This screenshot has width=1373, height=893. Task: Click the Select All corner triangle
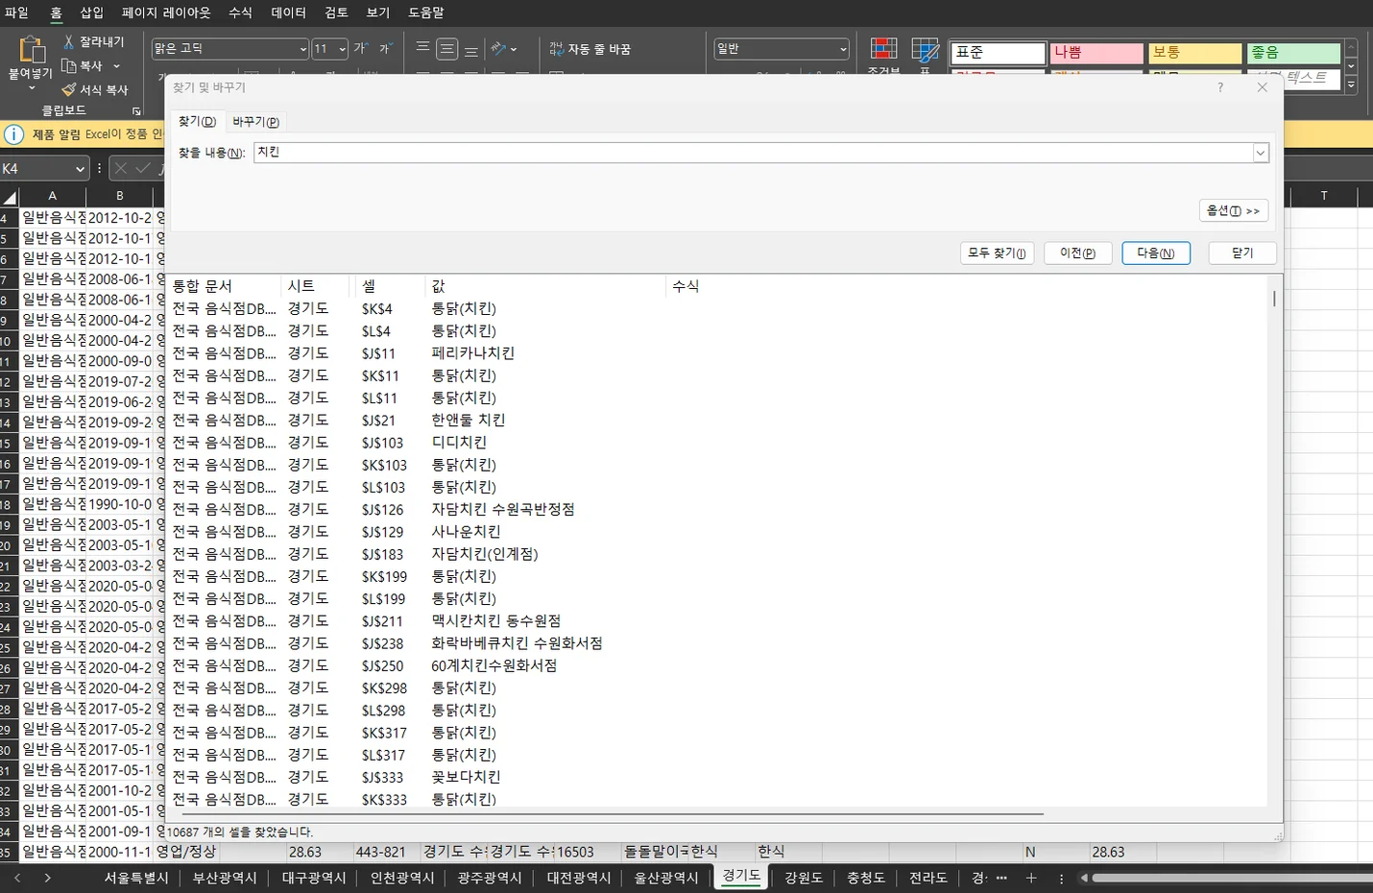pyautogui.click(x=10, y=197)
